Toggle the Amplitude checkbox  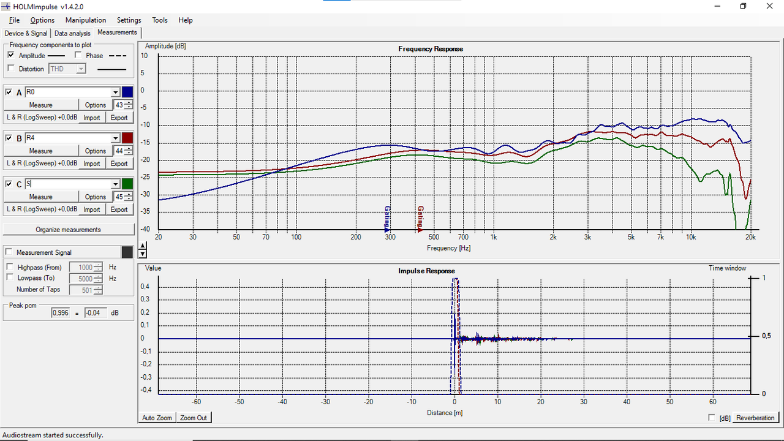tap(11, 55)
